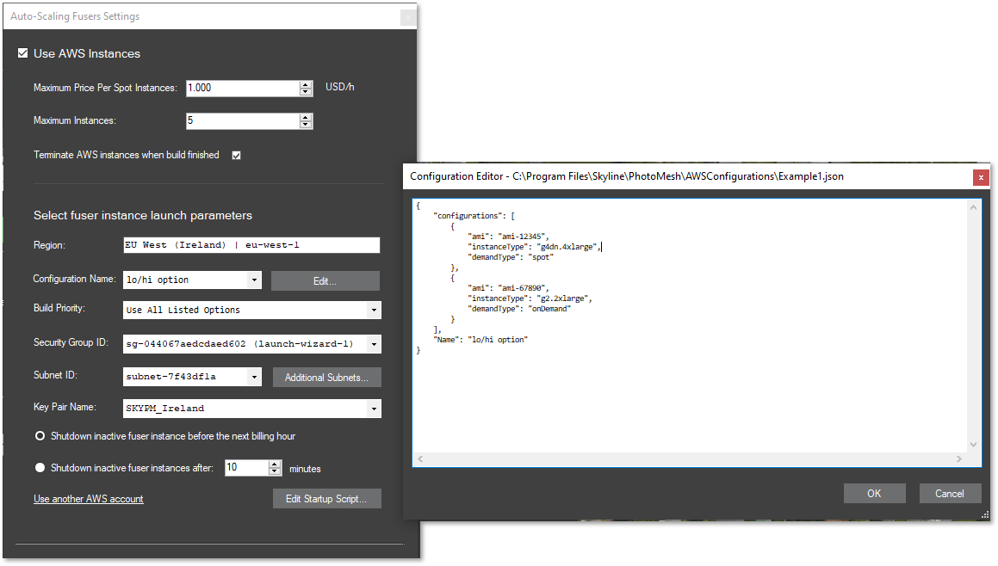Click OK in the Configuration Editor
Image resolution: width=998 pixels, height=566 pixels.
click(875, 494)
